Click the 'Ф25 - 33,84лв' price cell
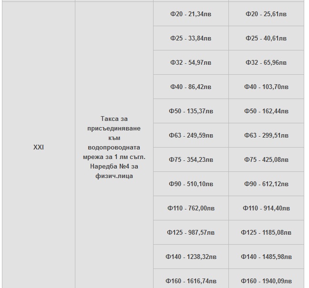Screen dimensions: 309x288 [x=191, y=38]
